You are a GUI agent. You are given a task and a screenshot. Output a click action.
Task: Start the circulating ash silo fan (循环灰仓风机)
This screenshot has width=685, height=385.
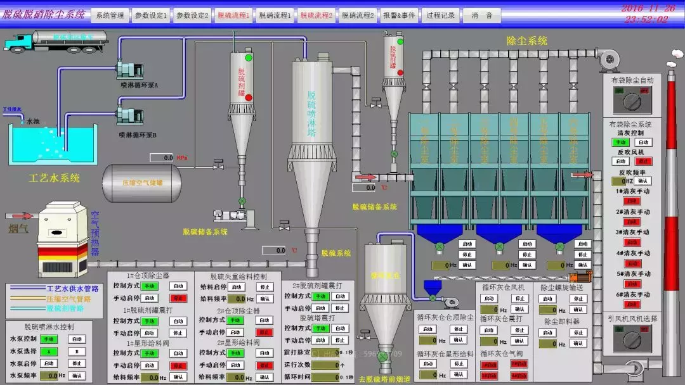coord(489,299)
